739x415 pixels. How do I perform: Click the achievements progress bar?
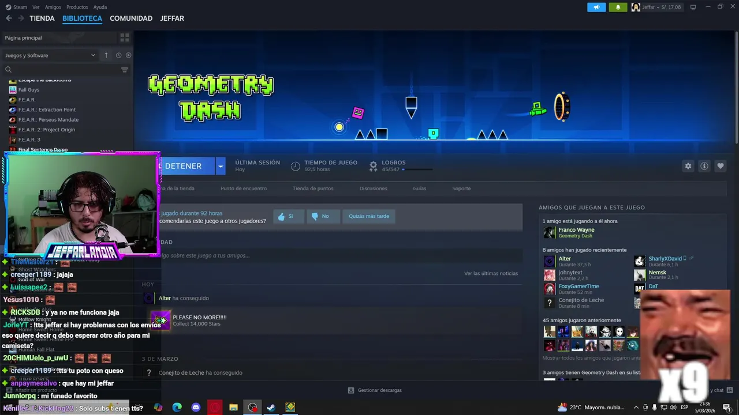[x=417, y=169]
